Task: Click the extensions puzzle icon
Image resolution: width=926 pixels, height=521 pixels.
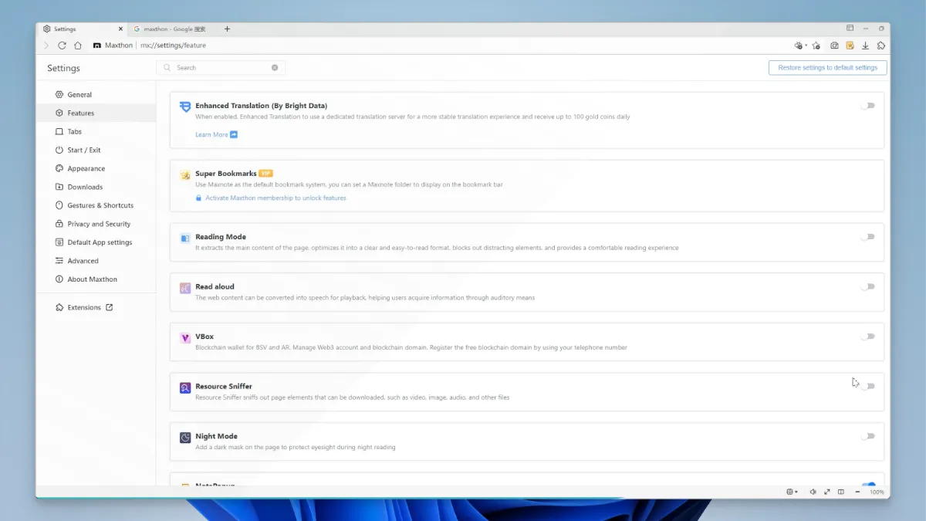Action: 881,46
